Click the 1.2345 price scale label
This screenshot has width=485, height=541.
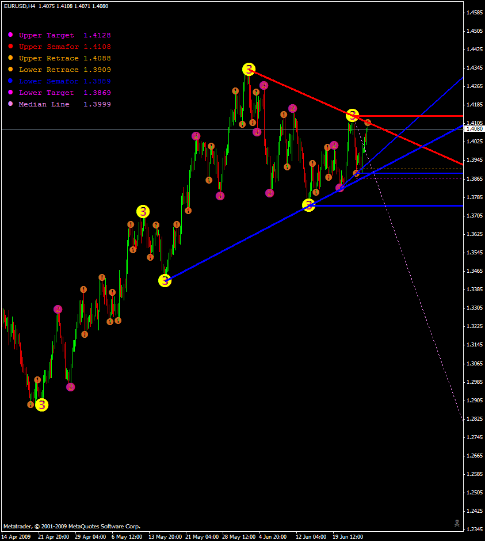pyautogui.click(x=475, y=529)
